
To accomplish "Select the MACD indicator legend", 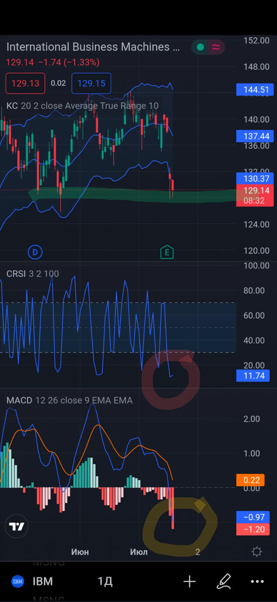I will (x=69, y=400).
